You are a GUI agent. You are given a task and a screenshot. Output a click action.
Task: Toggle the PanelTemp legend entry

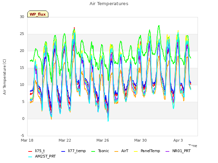[x=147, y=151]
